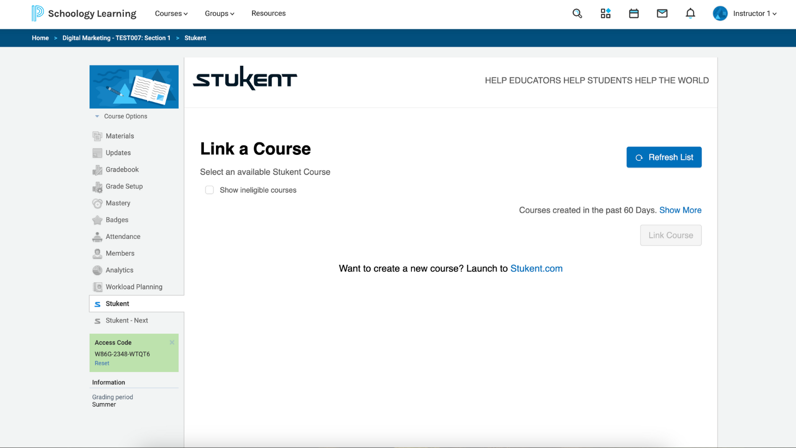This screenshot has height=448, width=796.
Task: Go to the Gradebook page
Action: [x=122, y=170]
